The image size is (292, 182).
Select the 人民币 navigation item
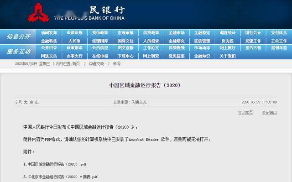coord(74,41)
